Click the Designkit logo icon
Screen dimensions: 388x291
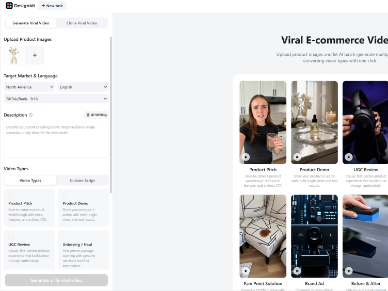tap(9, 6)
